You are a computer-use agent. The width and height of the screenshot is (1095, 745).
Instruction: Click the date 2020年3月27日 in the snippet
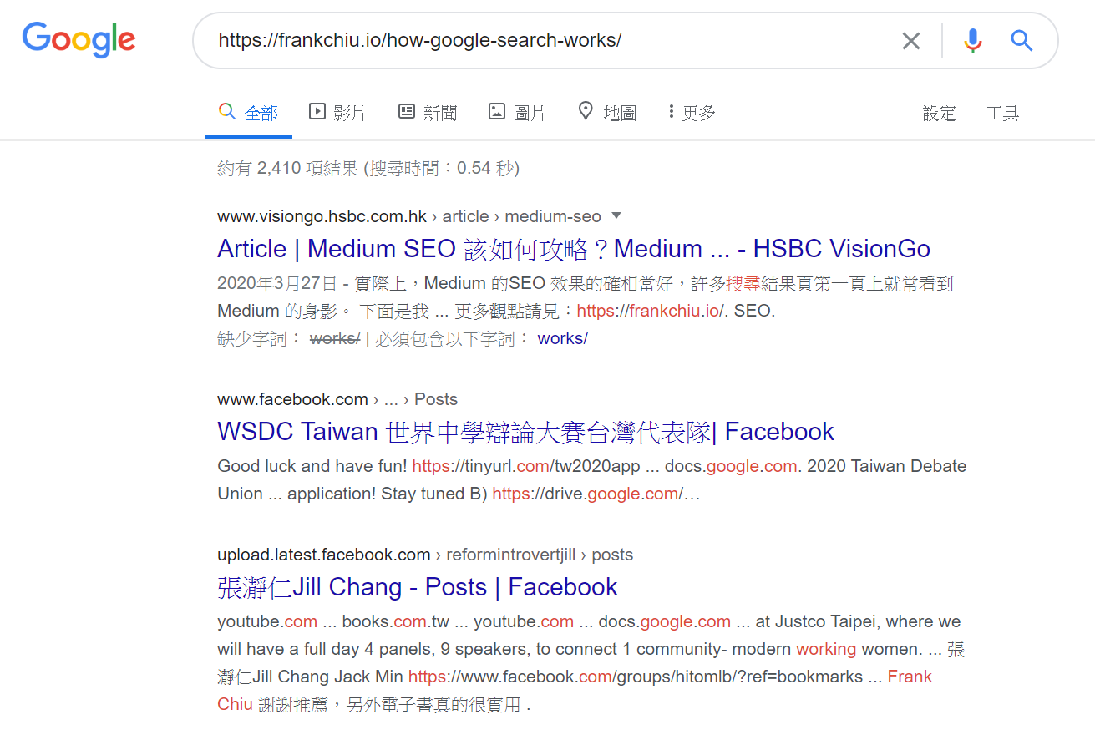tap(277, 284)
